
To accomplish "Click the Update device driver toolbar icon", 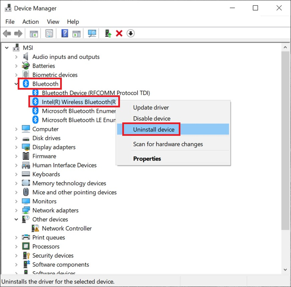I will [x=108, y=34].
